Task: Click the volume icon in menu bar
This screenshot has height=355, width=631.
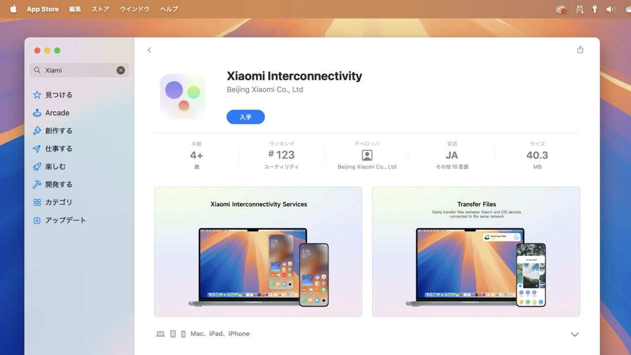Action: tap(611, 9)
